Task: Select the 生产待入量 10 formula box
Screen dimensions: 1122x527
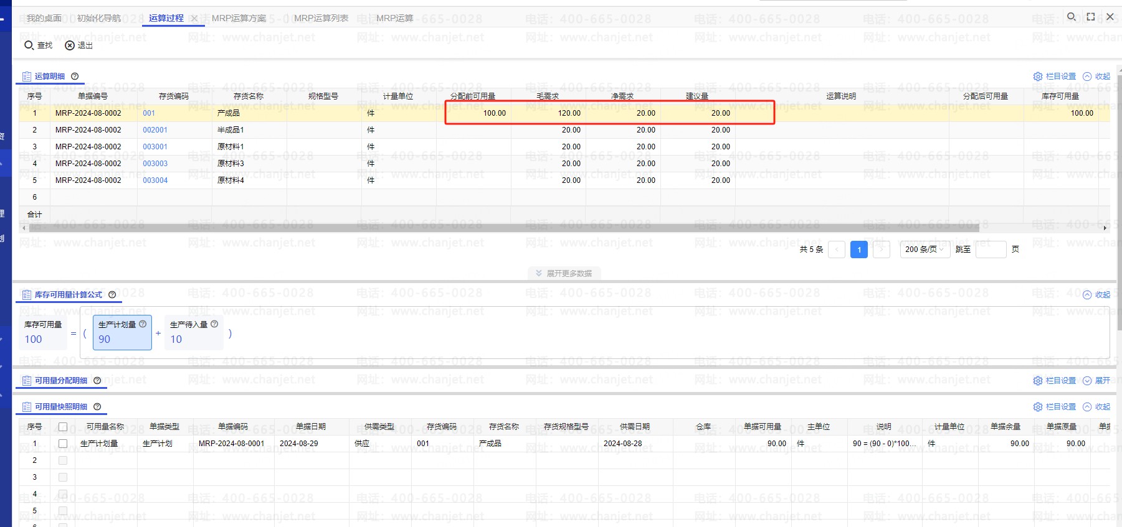Action: 194,332
